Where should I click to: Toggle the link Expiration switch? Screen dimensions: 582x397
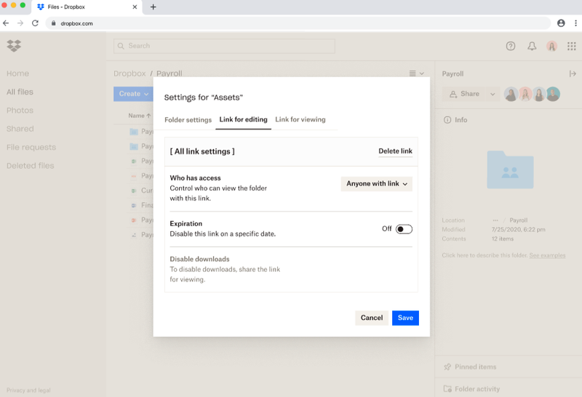click(x=404, y=229)
